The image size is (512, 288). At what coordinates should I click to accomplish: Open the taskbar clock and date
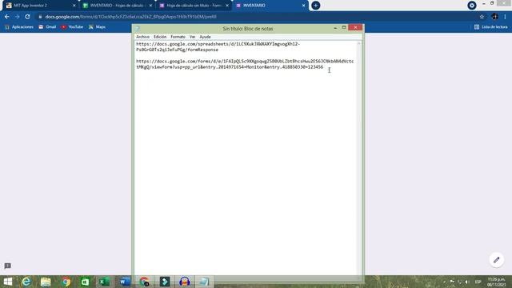(x=496, y=282)
